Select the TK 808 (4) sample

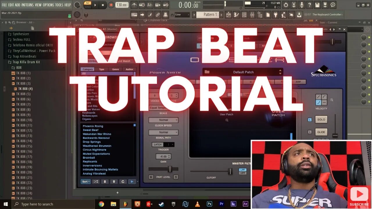tap(25, 89)
